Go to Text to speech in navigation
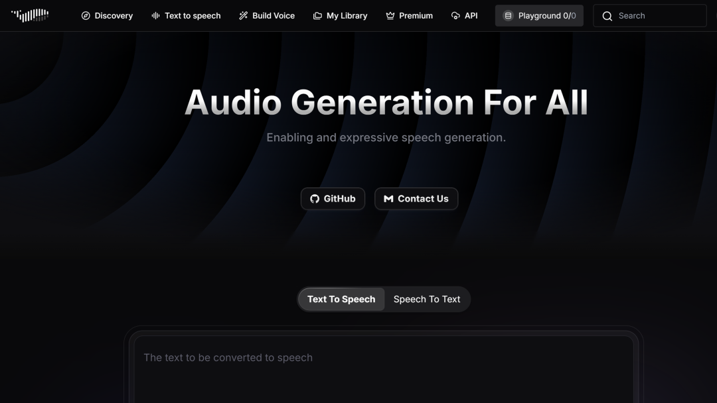Screen dimensions: 717x403 pyautogui.click(x=186, y=16)
